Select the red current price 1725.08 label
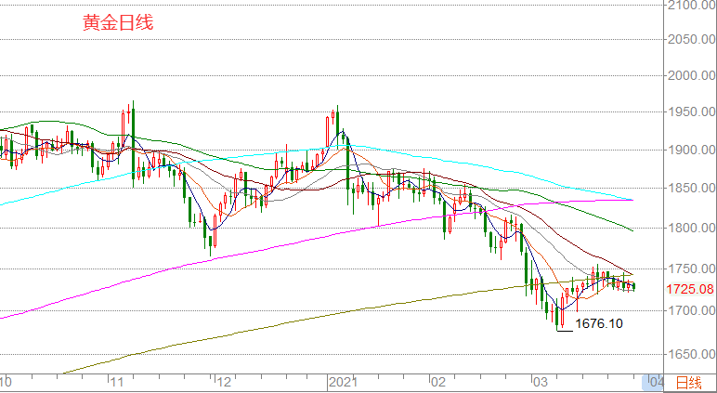The height and width of the screenshot is (393, 717). 690,289
